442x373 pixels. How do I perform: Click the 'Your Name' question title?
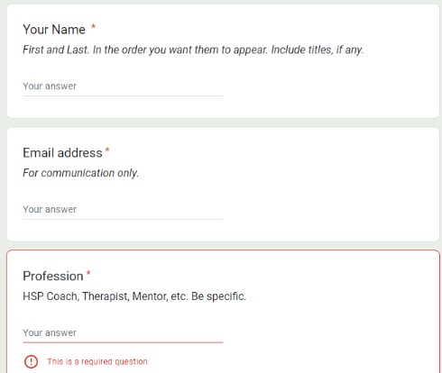(x=54, y=30)
